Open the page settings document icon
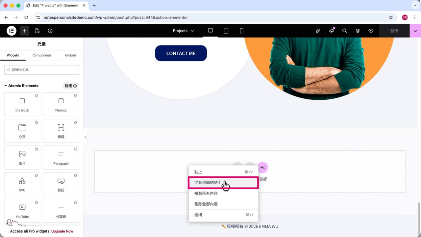This screenshot has width=421, height=237. (x=37, y=31)
